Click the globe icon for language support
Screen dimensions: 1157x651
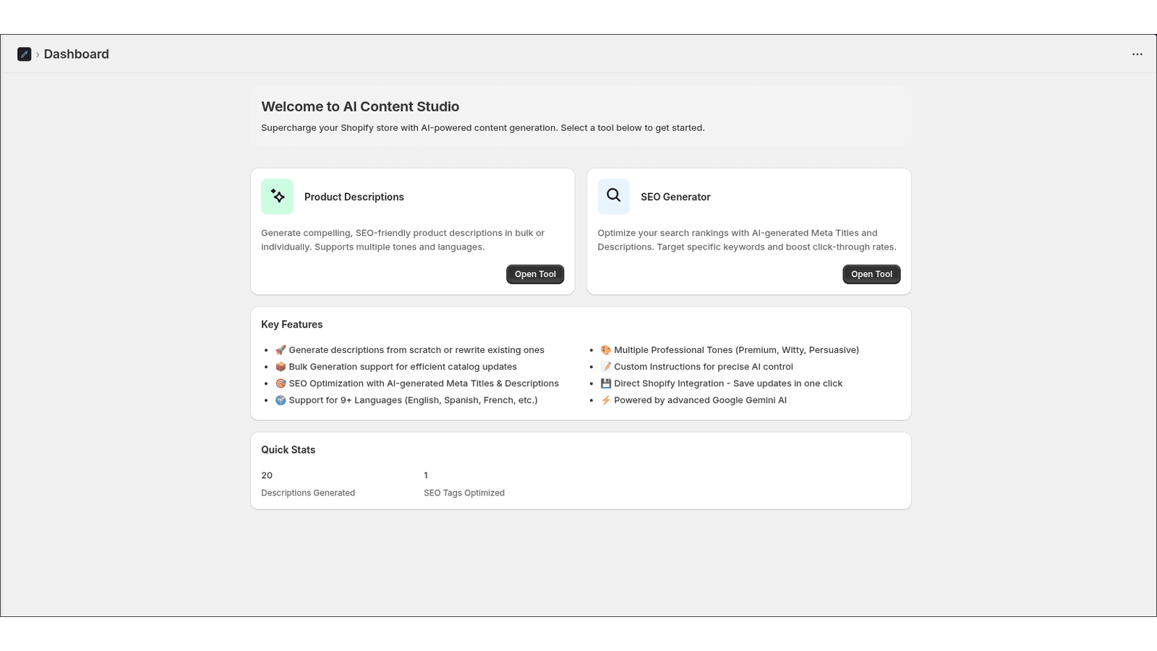pyautogui.click(x=280, y=400)
